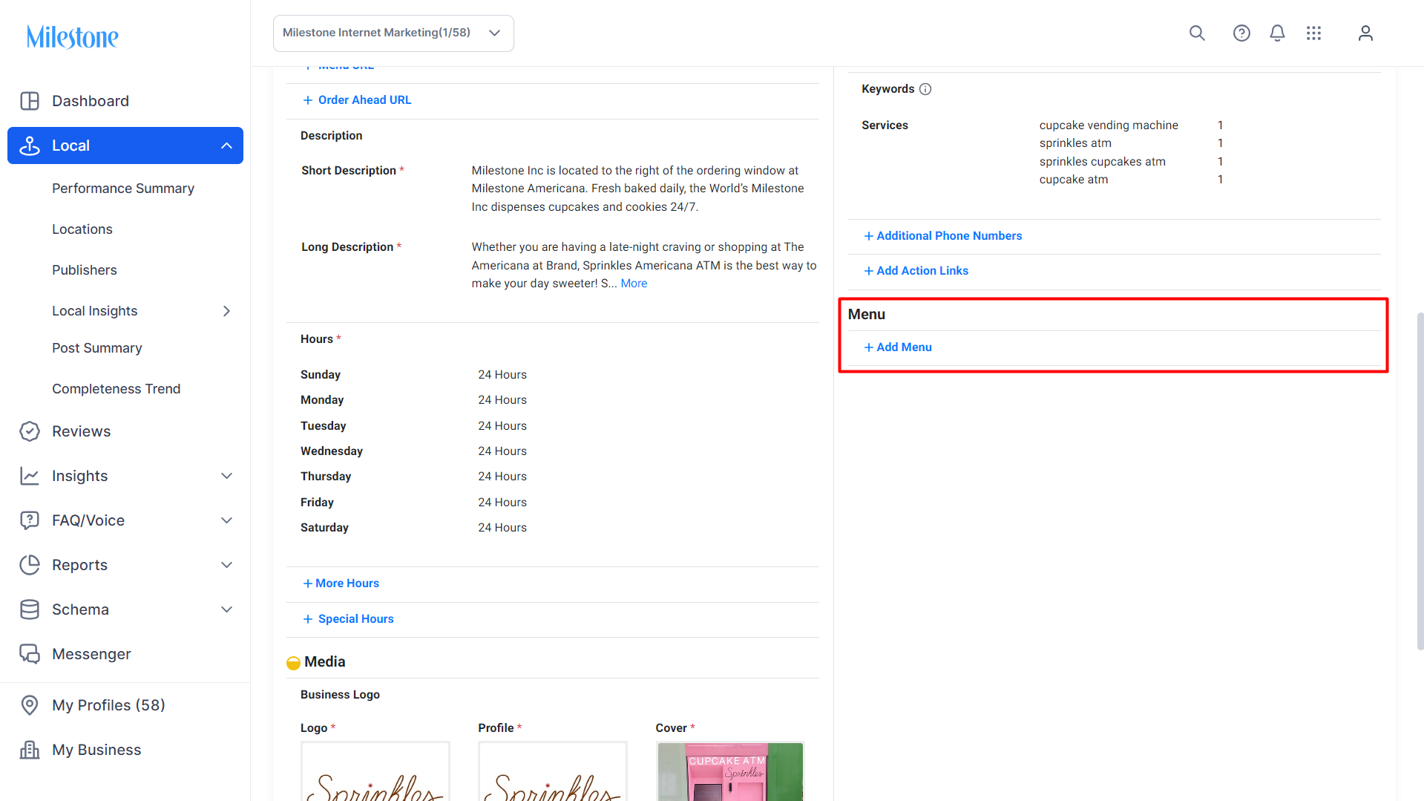Collapse the Local menu section
Image resolution: width=1424 pixels, height=801 pixels.
point(227,146)
